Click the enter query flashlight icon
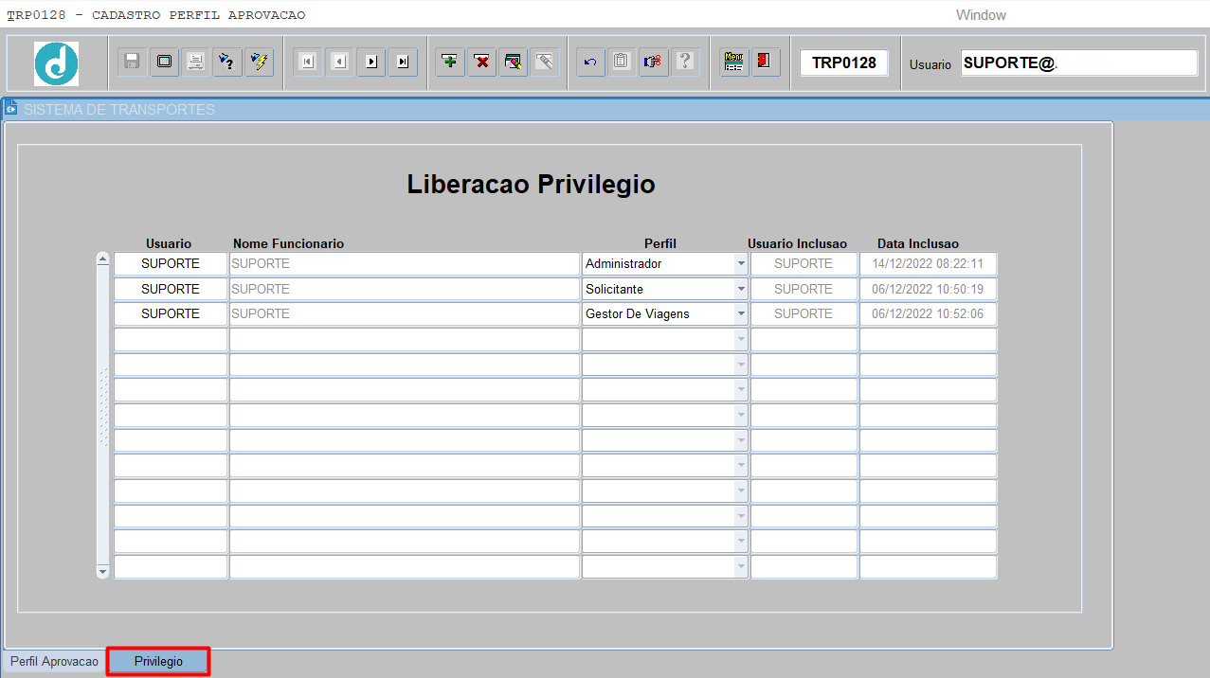This screenshot has width=1210, height=678. pos(227,62)
